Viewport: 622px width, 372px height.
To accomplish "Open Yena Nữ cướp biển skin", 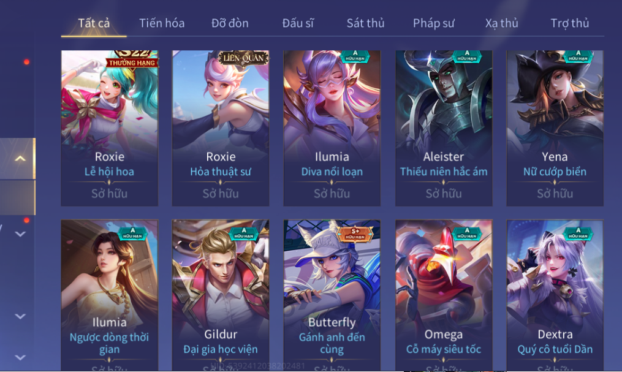I will coord(555,127).
